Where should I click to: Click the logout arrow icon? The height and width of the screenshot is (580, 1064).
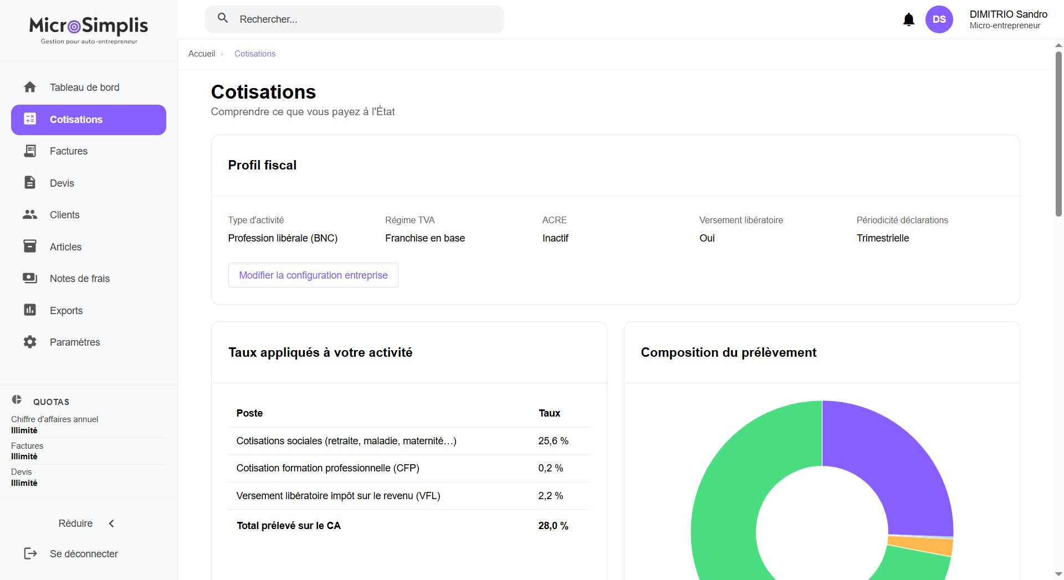[x=30, y=553]
